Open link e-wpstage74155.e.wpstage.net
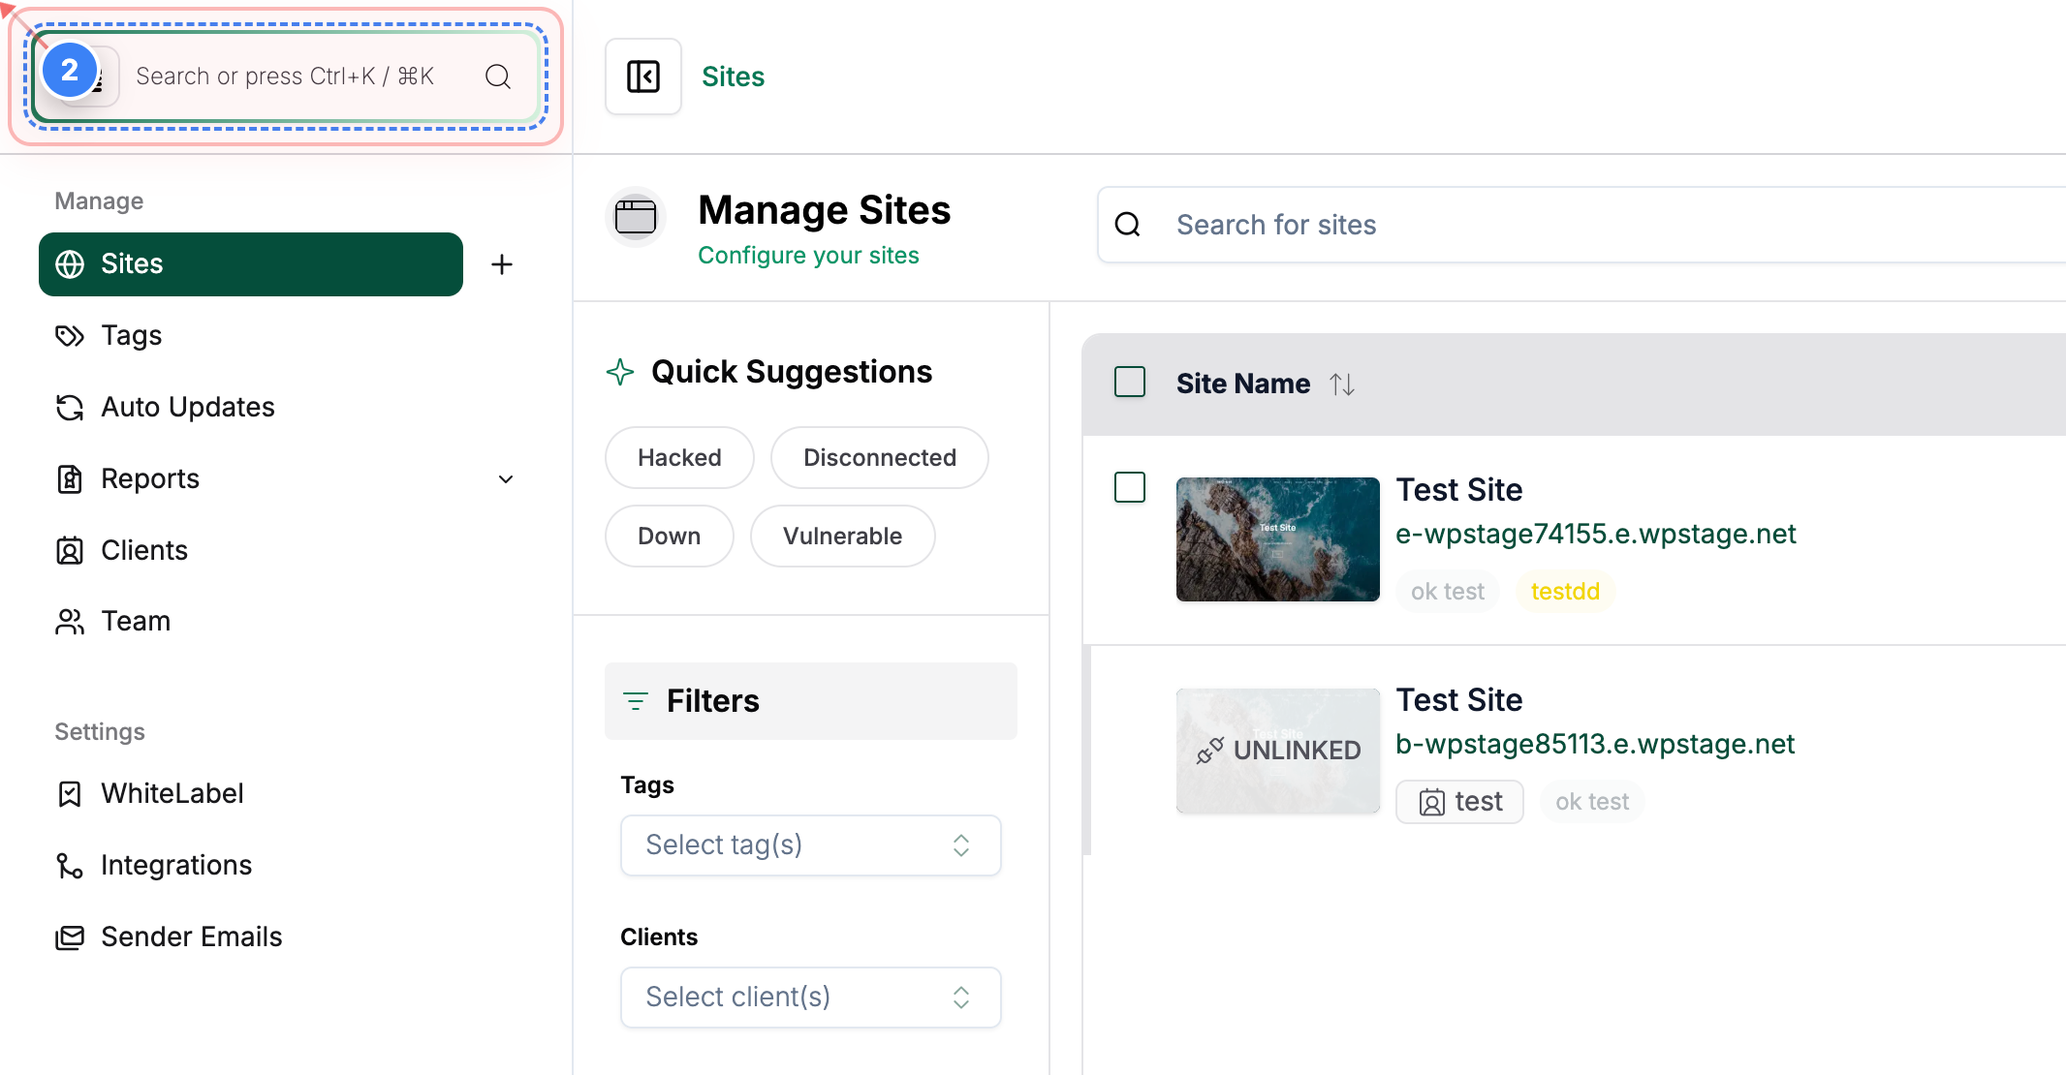The image size is (2066, 1075). (x=1595, y=534)
